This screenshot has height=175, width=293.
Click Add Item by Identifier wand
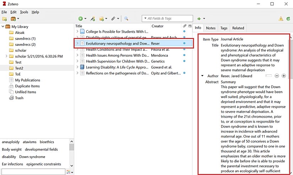(93, 19)
